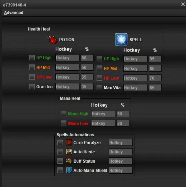The height and width of the screenshot is (187, 186).
Task: Click the blue healing spell icon
Action: [x=121, y=39]
